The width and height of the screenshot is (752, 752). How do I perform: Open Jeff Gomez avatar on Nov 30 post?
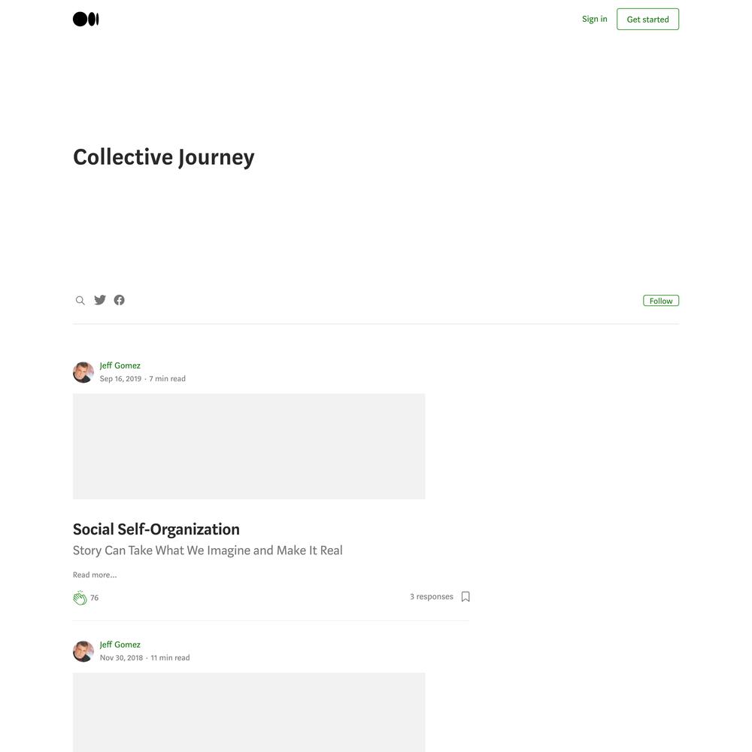(83, 651)
